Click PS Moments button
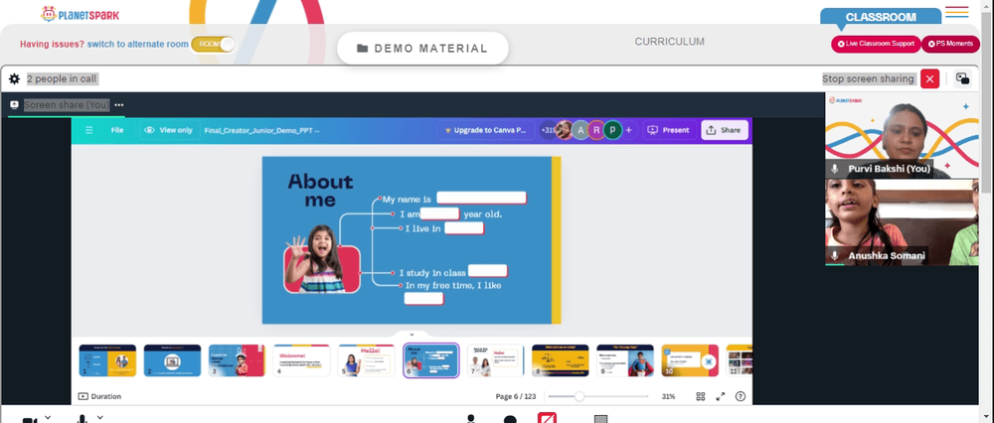The width and height of the screenshot is (994, 423). (x=949, y=44)
